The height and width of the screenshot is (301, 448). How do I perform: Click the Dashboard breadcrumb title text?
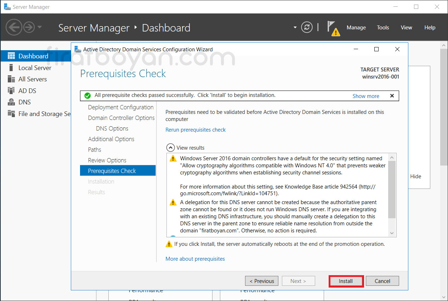tap(166, 28)
